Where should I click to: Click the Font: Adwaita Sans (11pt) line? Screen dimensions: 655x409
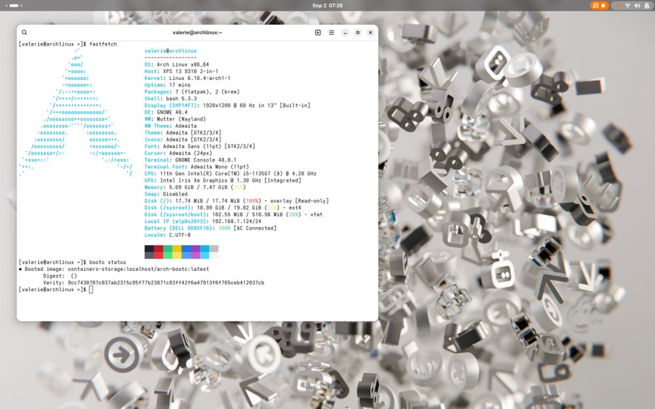click(x=200, y=146)
